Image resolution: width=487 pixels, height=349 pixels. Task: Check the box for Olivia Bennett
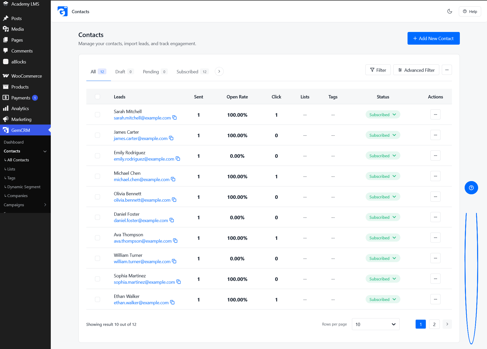[98, 197]
